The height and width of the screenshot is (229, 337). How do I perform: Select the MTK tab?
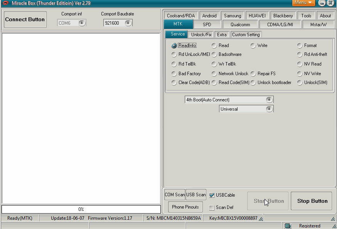(x=178, y=24)
